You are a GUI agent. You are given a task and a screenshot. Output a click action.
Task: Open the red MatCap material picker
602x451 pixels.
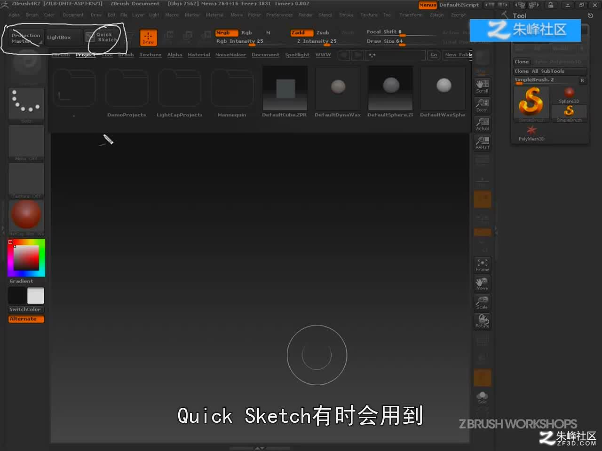coord(26,218)
